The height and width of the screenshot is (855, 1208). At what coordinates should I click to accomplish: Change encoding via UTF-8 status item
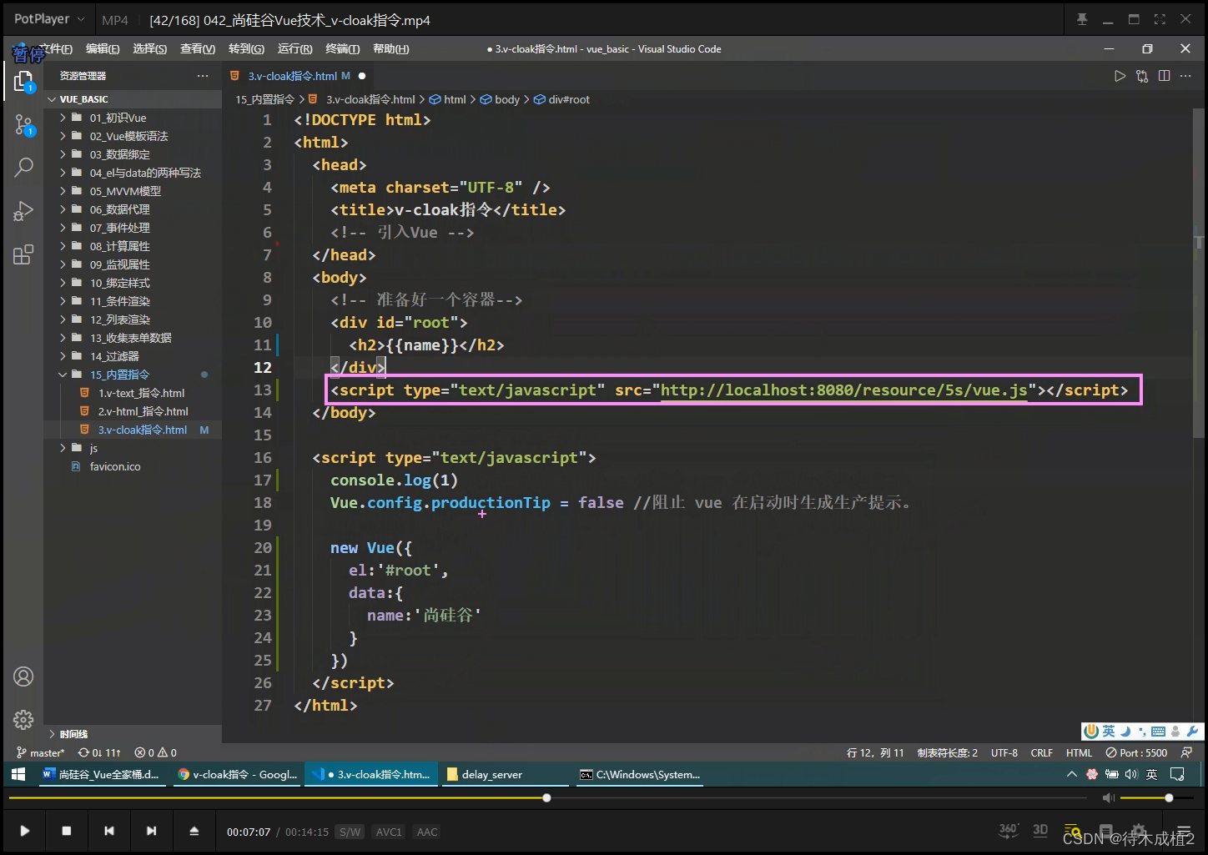tap(1004, 752)
